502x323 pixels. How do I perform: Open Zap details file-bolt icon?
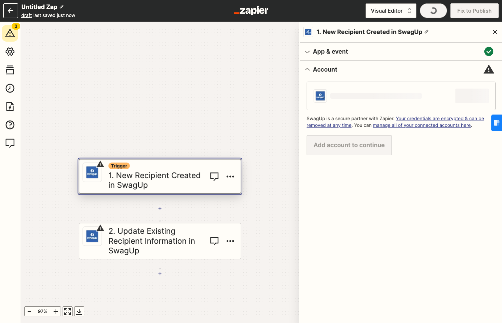click(10, 107)
